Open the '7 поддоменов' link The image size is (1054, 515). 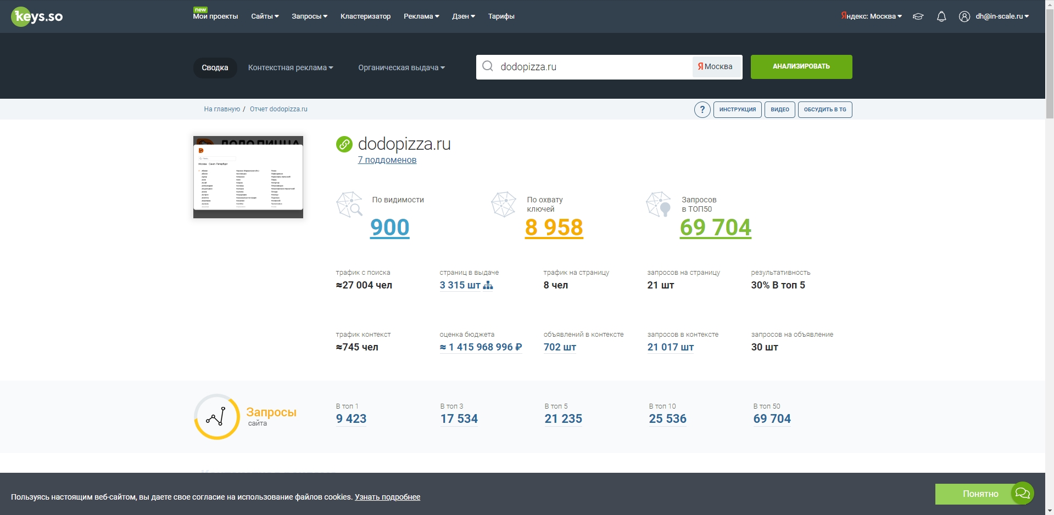coord(387,160)
